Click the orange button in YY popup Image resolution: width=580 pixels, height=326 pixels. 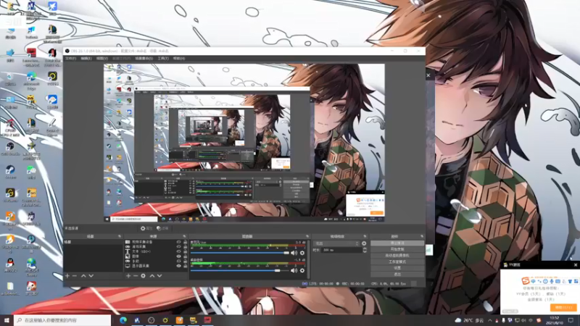(x=563, y=307)
